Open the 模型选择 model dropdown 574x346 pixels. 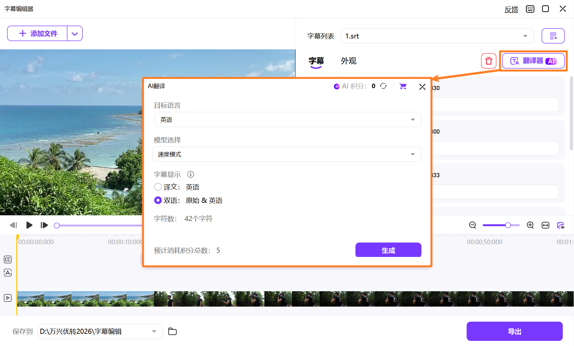tap(412, 154)
